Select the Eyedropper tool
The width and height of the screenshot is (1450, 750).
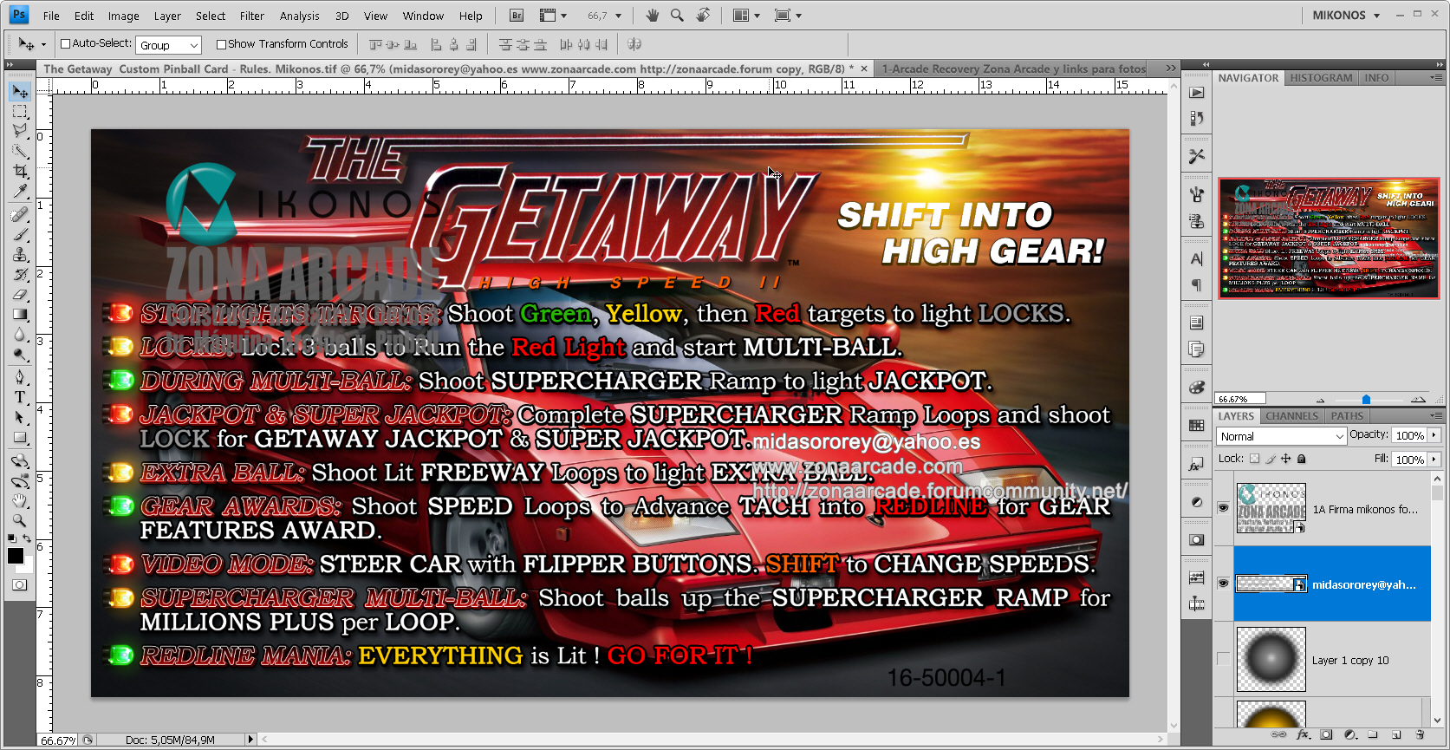click(20, 192)
